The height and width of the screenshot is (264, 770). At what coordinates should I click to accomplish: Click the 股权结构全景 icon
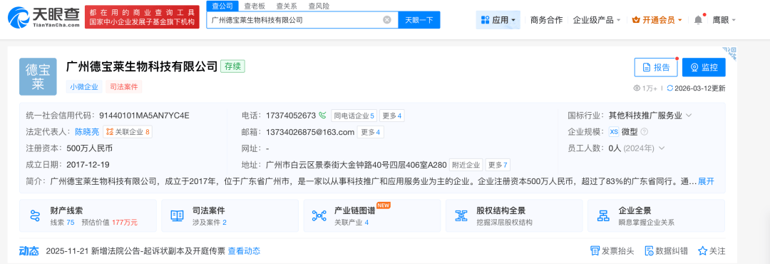point(461,215)
